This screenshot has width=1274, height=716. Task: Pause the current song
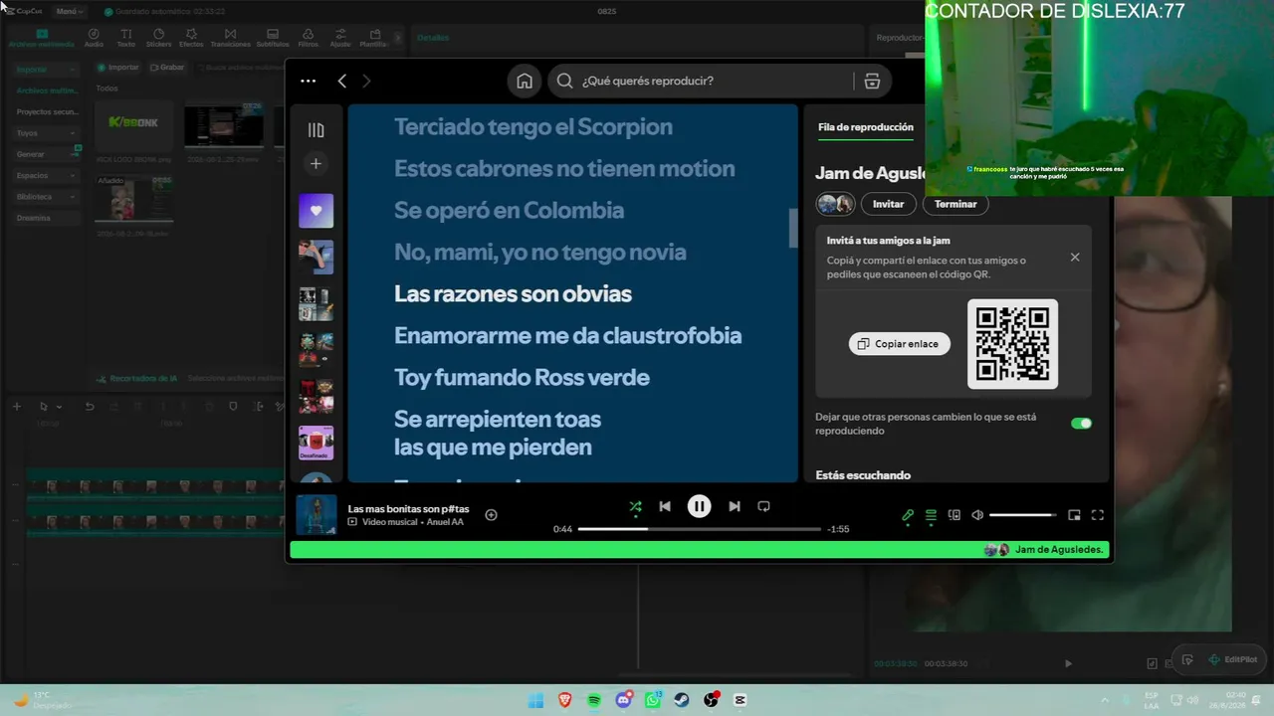coord(700,506)
